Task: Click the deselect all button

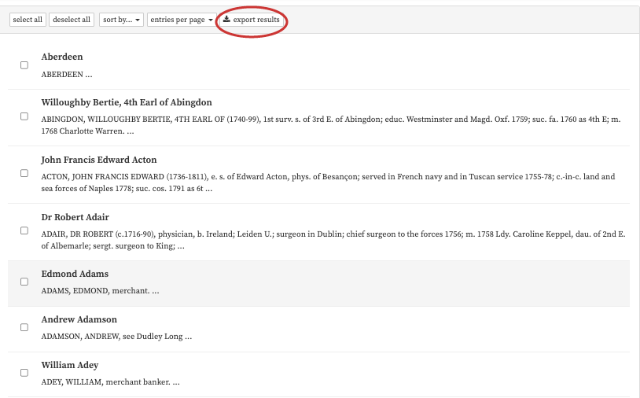Action: [x=72, y=20]
